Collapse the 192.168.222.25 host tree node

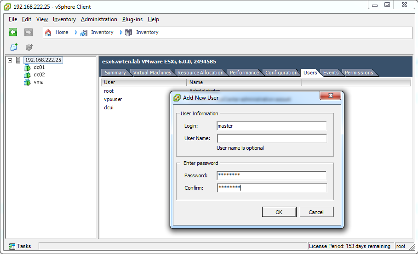point(10,61)
